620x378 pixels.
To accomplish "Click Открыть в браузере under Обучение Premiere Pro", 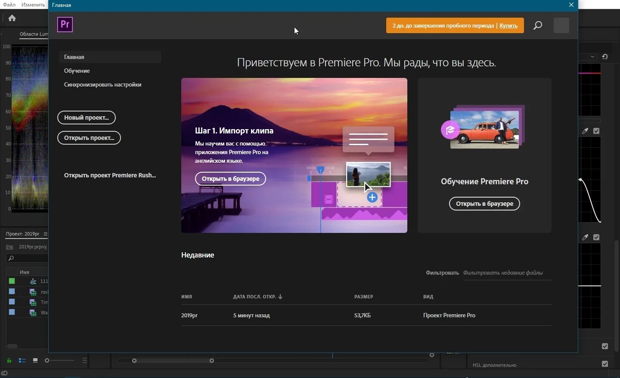I will click(485, 204).
